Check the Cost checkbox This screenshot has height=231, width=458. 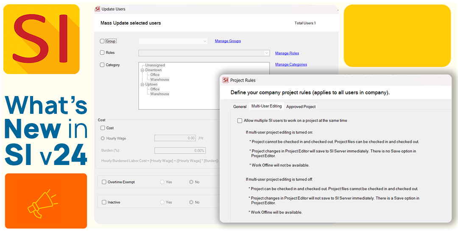coord(103,128)
